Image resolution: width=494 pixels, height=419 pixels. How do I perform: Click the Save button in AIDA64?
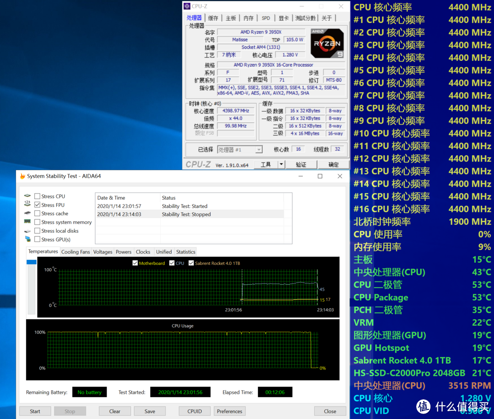tap(150, 411)
